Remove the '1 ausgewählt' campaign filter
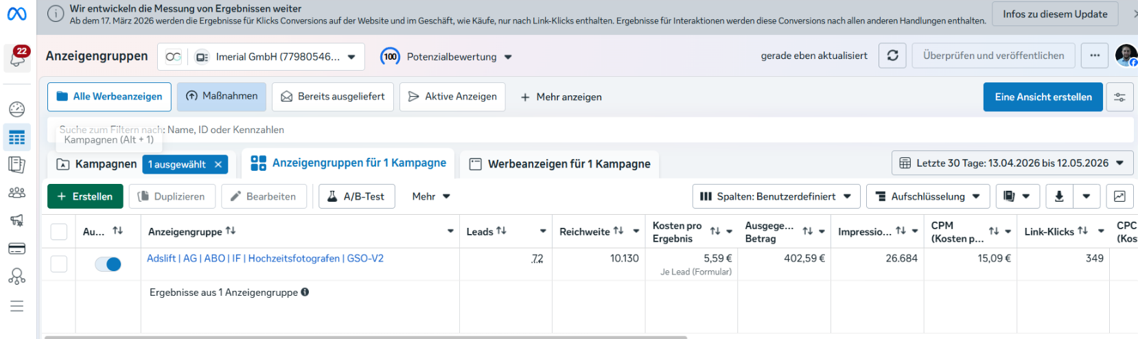Viewport: 1138px width, 339px height. 218,164
